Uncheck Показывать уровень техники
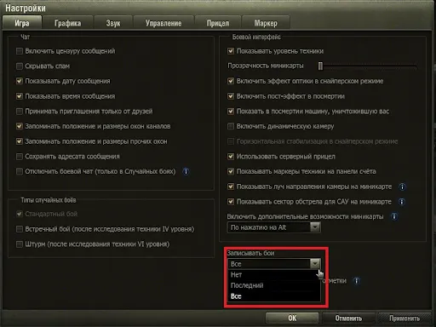Image resolution: width=436 pixels, height=327 pixels. (x=231, y=51)
